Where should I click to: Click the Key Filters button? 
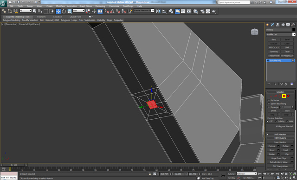(x=248, y=178)
